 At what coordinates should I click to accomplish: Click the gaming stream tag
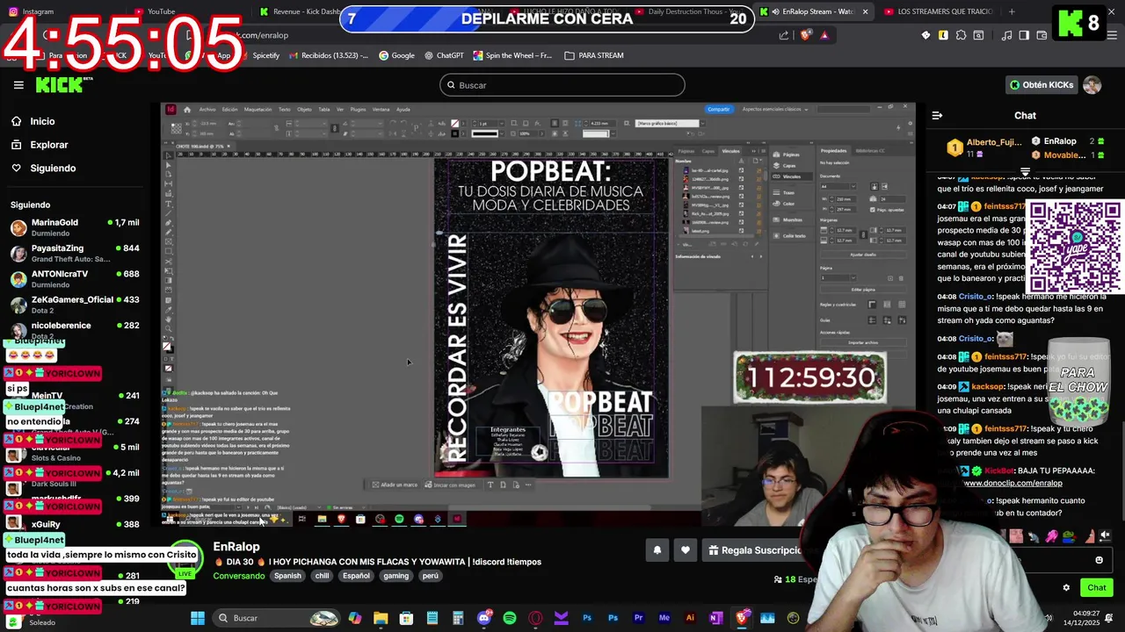point(396,576)
